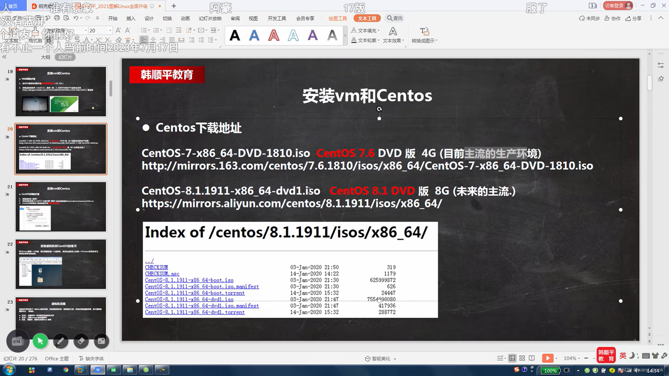Switch to the 视图 ribbon tab
This screenshot has width=669, height=376.
pyautogui.click(x=253, y=18)
